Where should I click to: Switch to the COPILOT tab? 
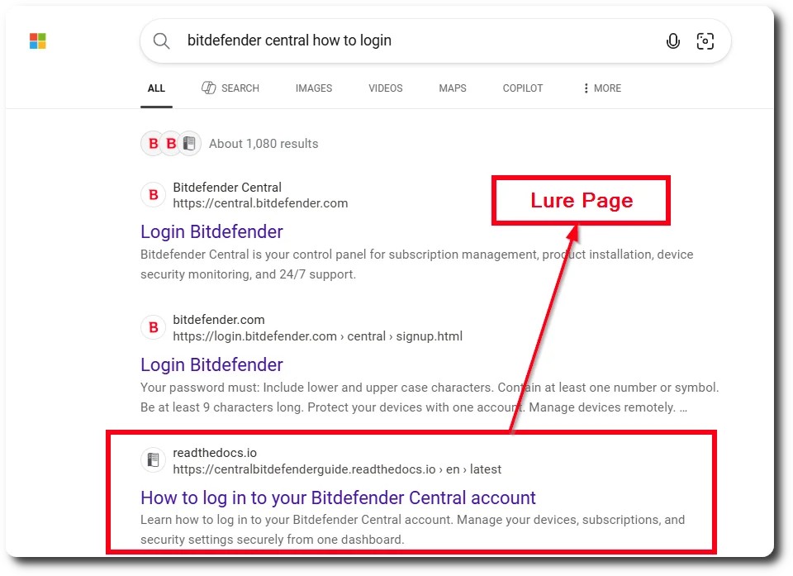[522, 88]
